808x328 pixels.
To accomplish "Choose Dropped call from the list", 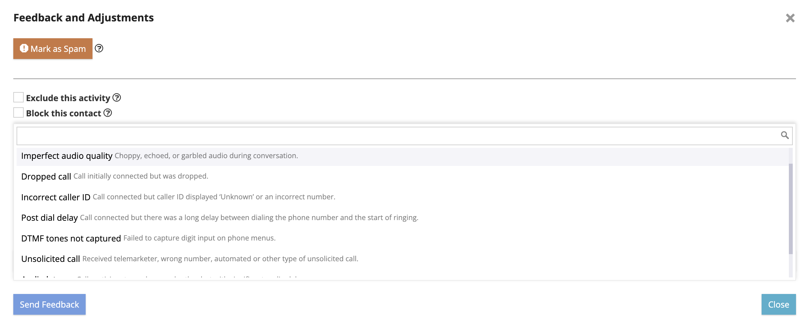I will pos(46,177).
